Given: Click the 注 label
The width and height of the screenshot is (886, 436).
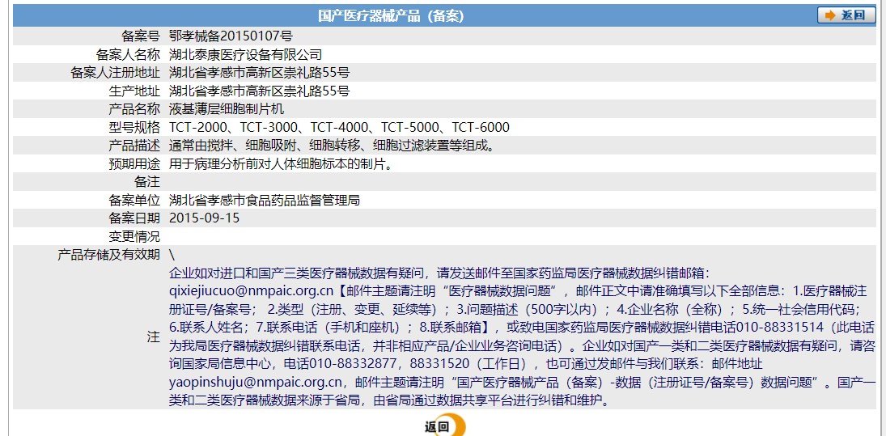Looking at the screenshot, I should tap(153, 337).
